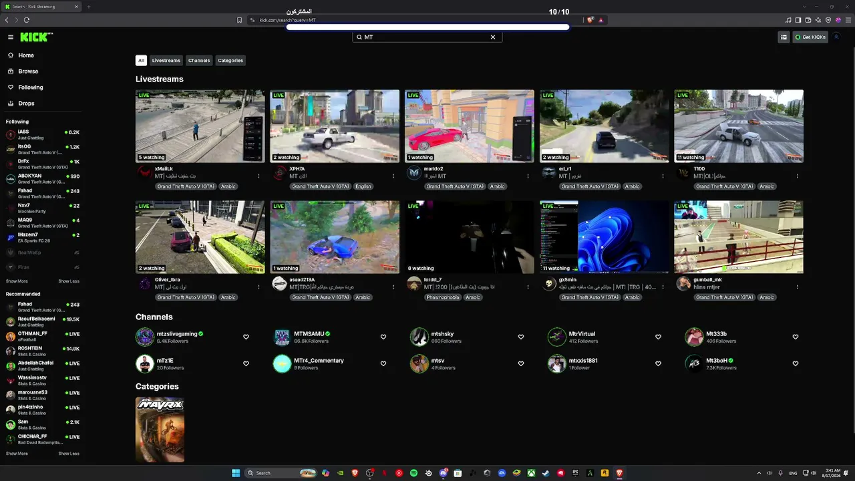
Task: Select the All search filter tab
Action: click(141, 60)
